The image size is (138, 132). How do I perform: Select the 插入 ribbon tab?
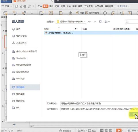coord(45,6)
